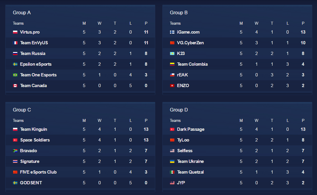Select the Group D table heading
Image resolution: width=317 pixels, height=195 pixels.
click(179, 110)
